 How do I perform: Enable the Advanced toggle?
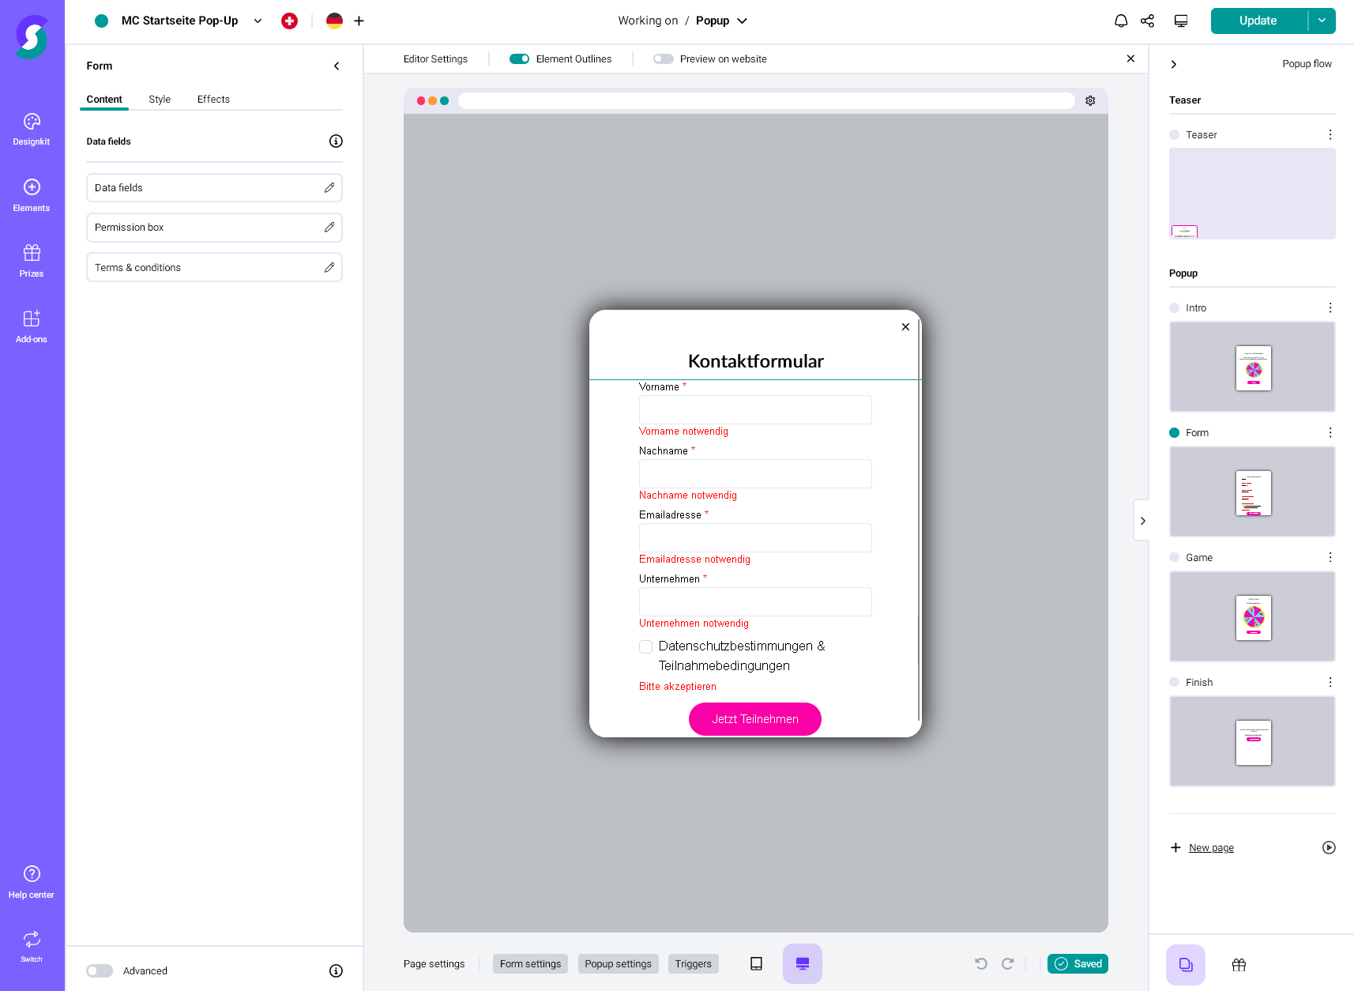coord(100,971)
